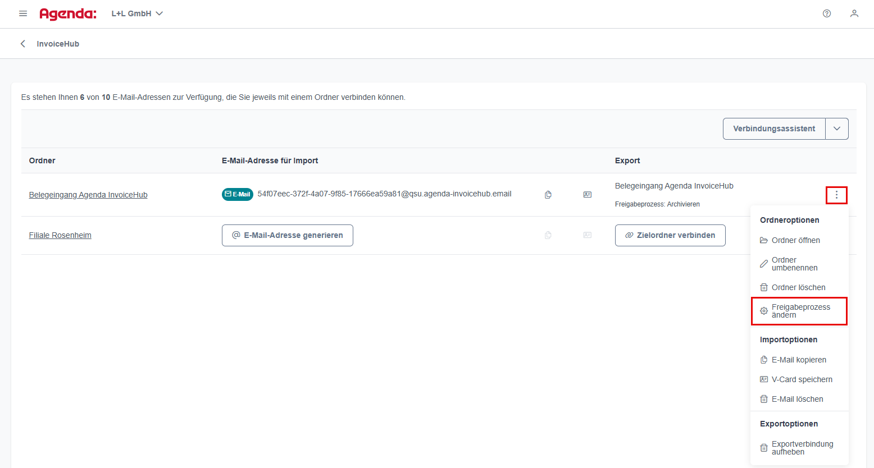Click disabled V-Card icon in Filiale Rosenheim row
This screenshot has width=874, height=468.
click(x=588, y=235)
